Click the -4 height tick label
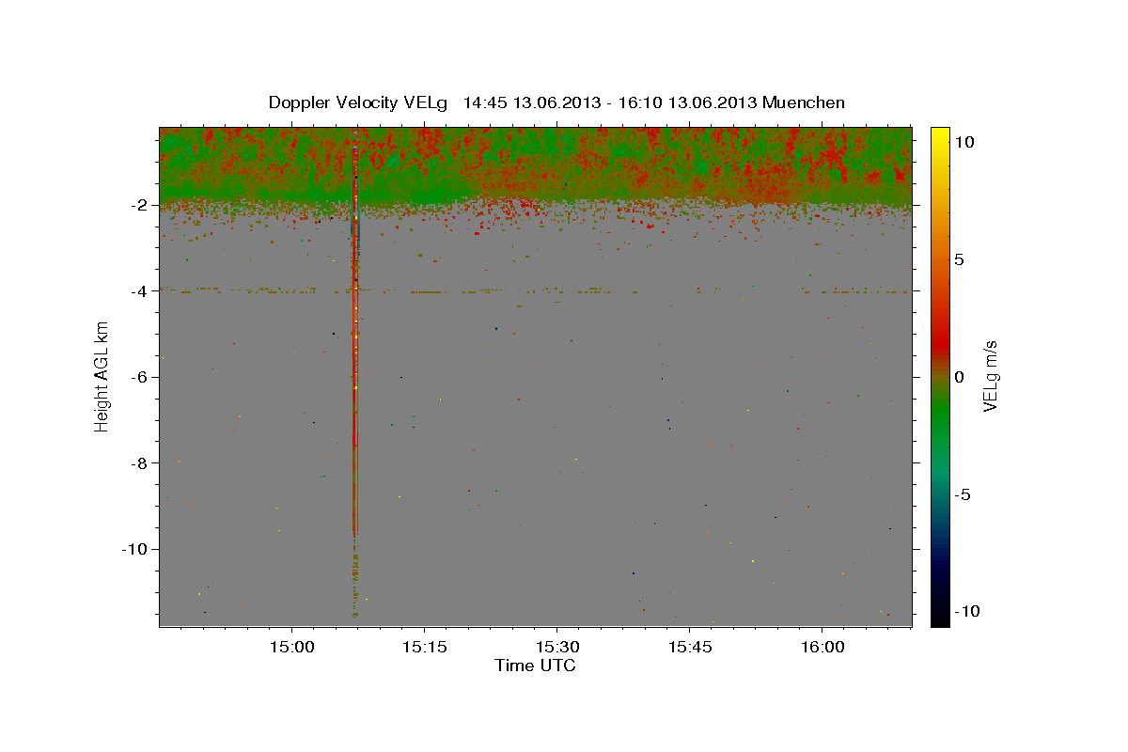 coord(140,291)
